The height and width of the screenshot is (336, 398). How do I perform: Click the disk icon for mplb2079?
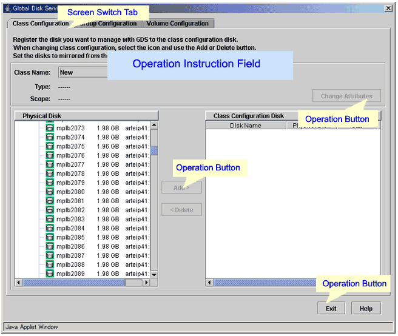tap(50, 183)
